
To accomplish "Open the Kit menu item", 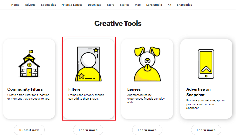I will 169,5.
